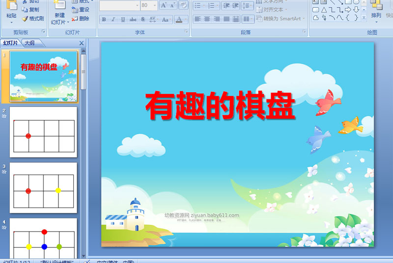The image size is (393, 263).
Task: Toggle Underline formatting button
Action: pos(123,19)
